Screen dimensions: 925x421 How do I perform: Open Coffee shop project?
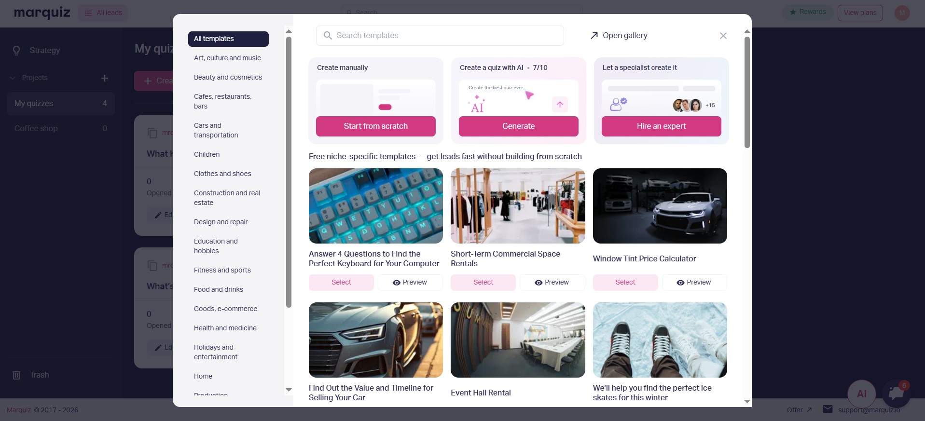[x=61, y=129]
